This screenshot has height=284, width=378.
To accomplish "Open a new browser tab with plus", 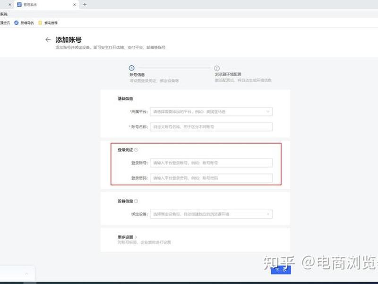I will pos(85,5).
